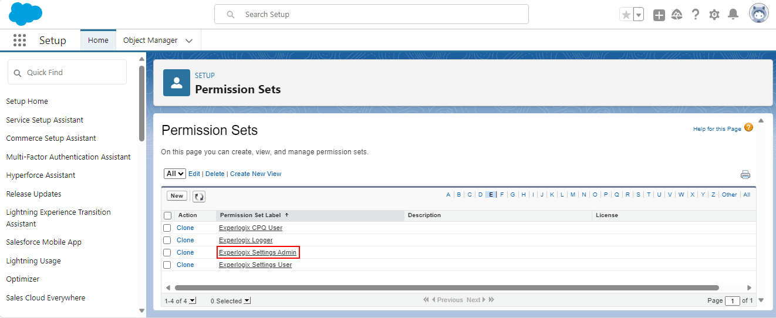The image size is (776, 318).
Task: Open the Experlogix Logger permission set
Action: [246, 240]
